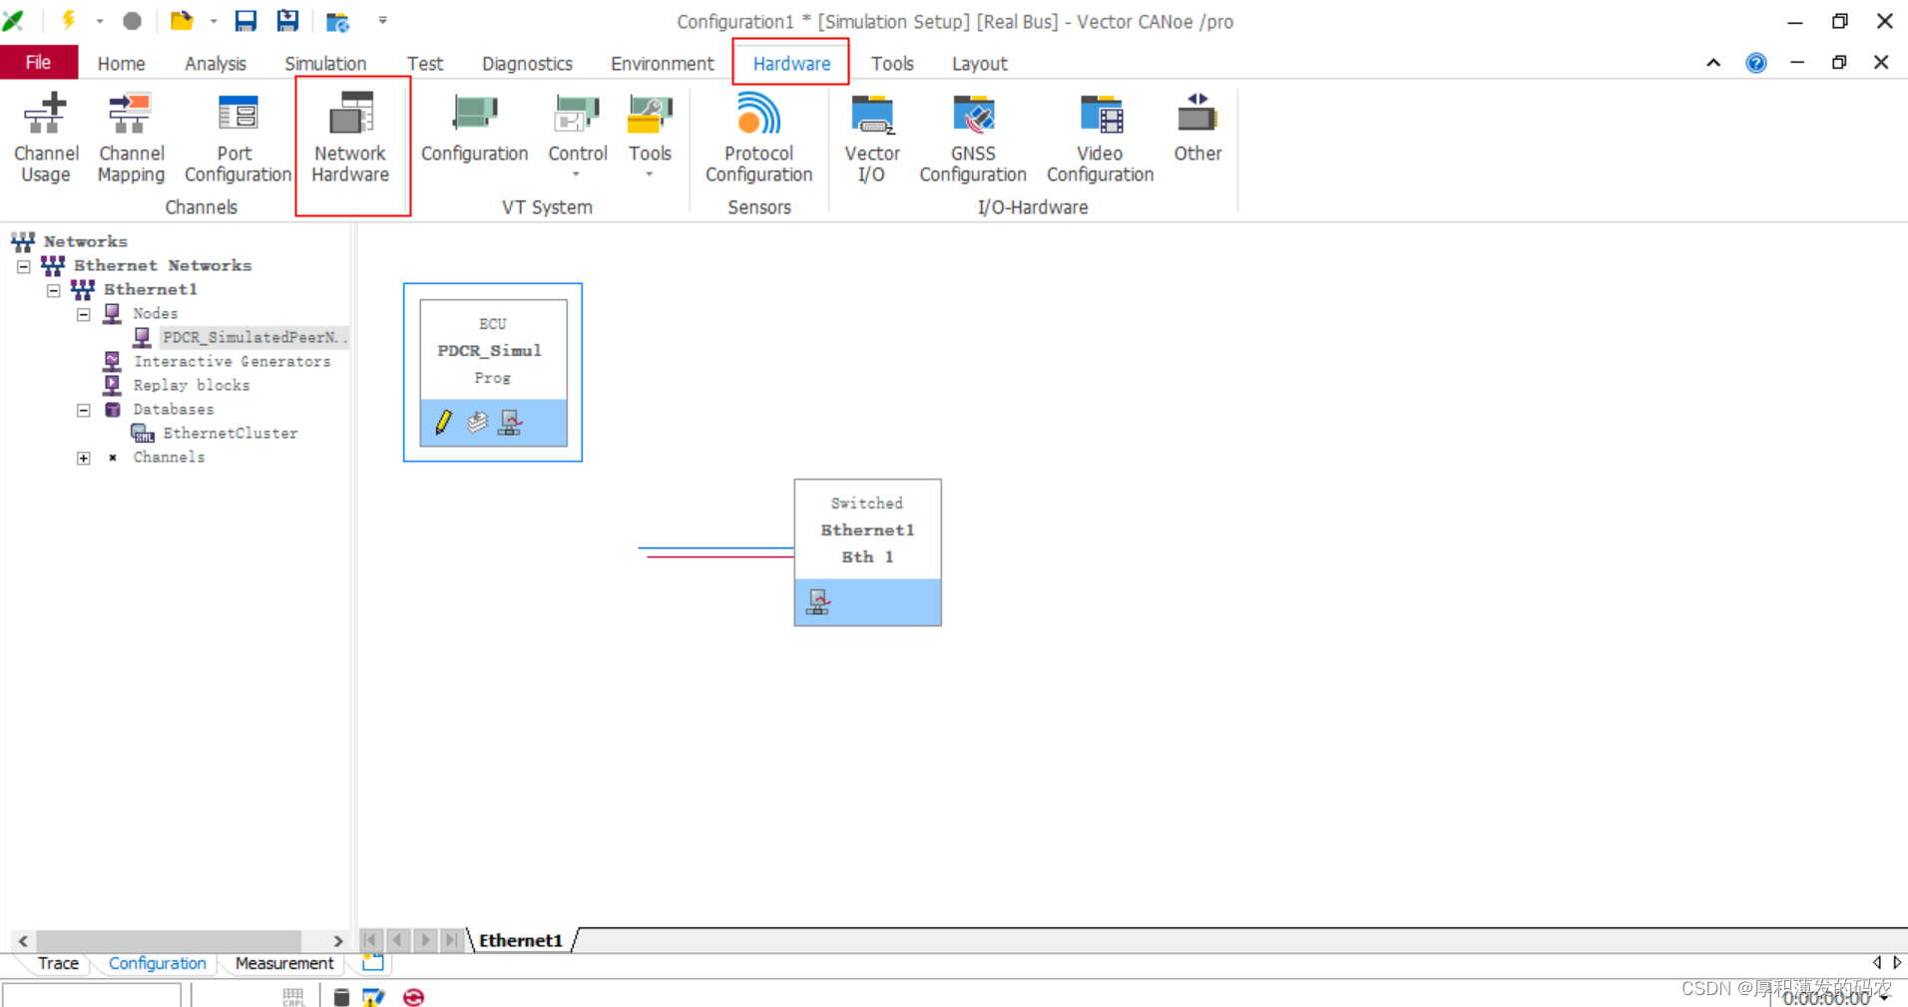The height and width of the screenshot is (1007, 1908).
Task: Open Sensors Protocol Configuration
Action: pos(758,138)
